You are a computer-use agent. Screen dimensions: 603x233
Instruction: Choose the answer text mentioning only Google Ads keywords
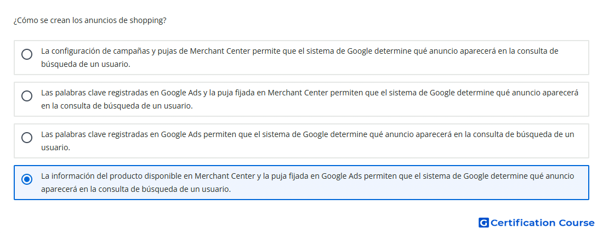click(308, 141)
